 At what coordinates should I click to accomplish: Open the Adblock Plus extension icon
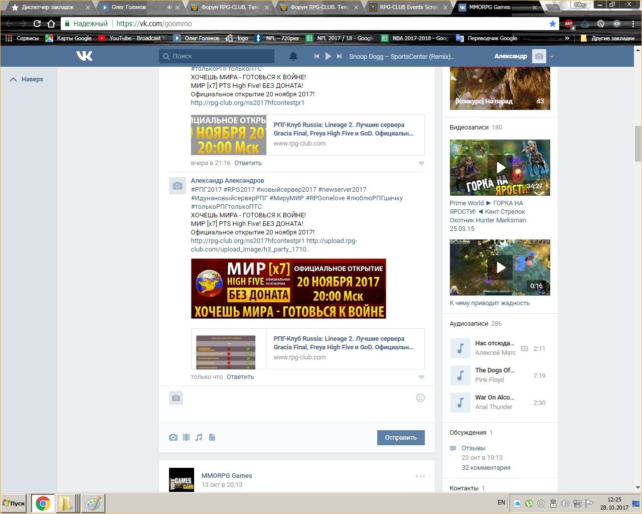coord(569,24)
